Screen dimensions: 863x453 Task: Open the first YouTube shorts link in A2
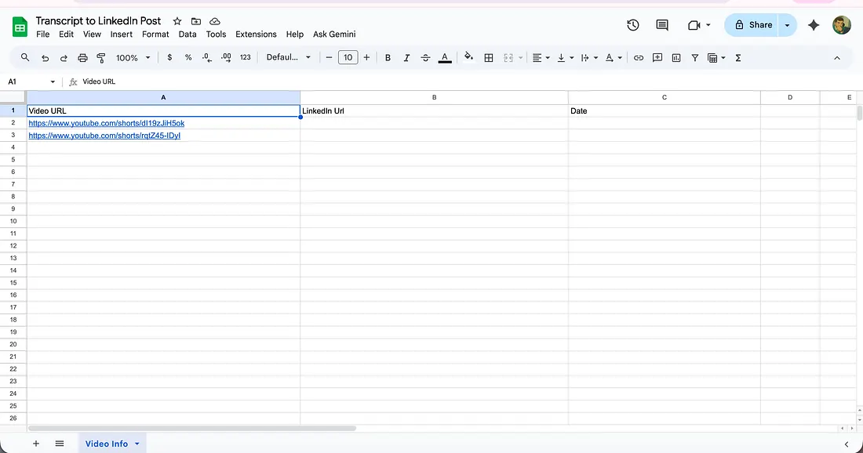[x=106, y=123]
